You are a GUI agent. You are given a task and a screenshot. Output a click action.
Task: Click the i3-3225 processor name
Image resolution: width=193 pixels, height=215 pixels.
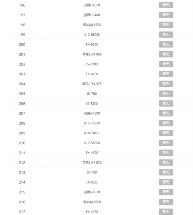[92, 182]
